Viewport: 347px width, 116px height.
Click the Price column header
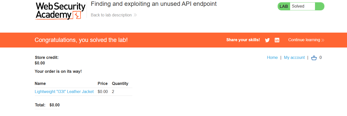pyautogui.click(x=103, y=84)
